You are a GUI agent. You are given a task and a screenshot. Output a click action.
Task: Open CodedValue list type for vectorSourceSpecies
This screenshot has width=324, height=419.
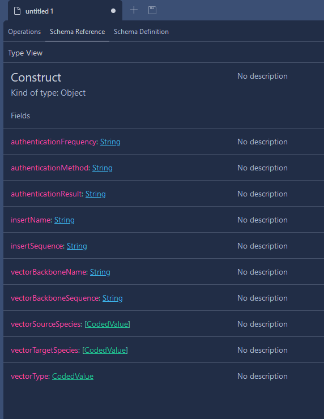point(107,324)
